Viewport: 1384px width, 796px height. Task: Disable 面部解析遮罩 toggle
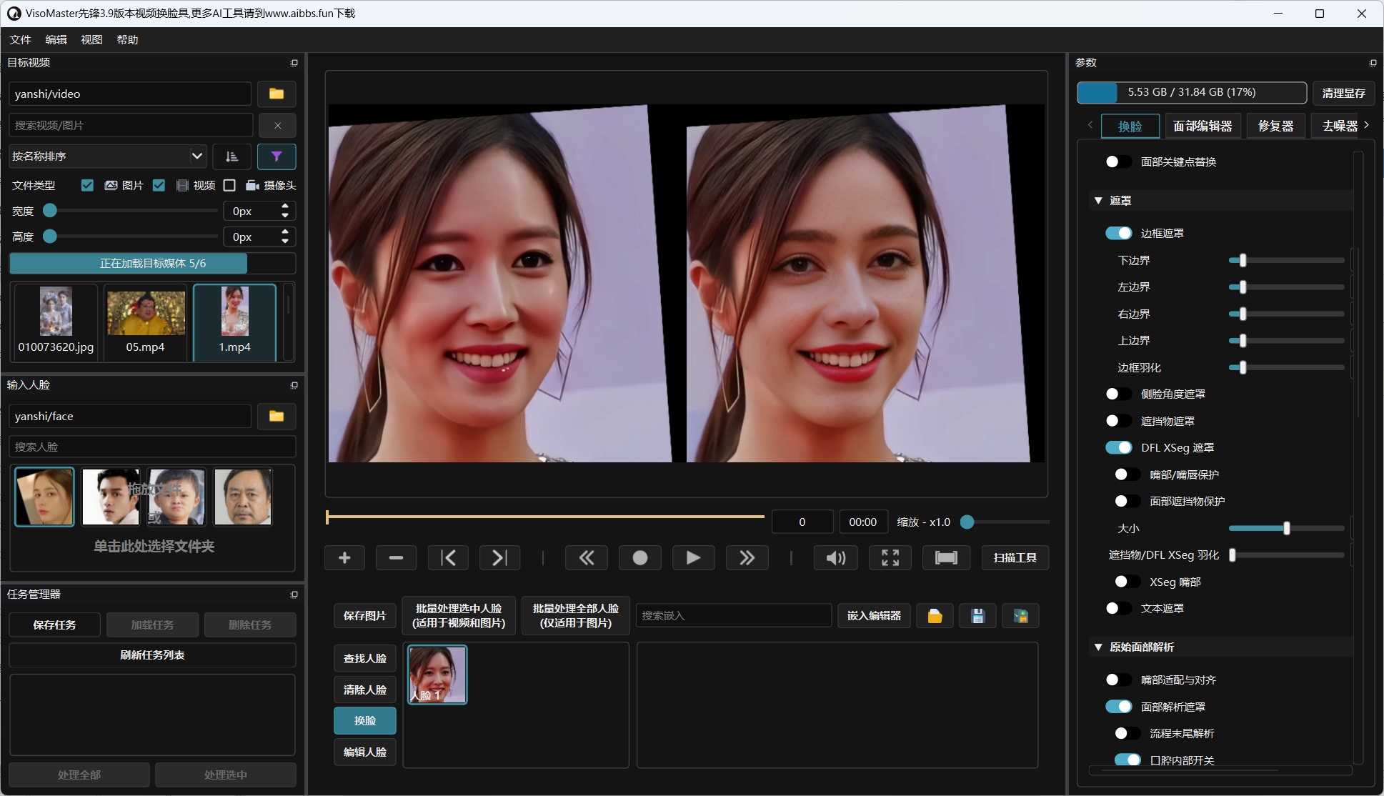point(1118,707)
